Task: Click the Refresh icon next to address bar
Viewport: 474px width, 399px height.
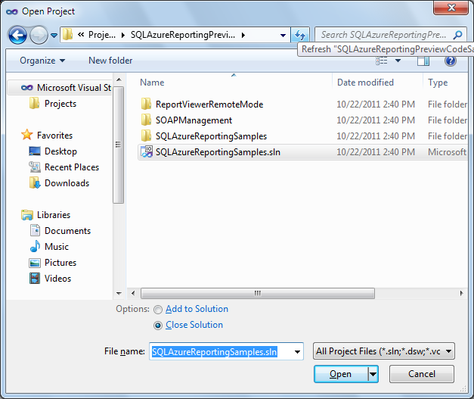Action: click(300, 35)
